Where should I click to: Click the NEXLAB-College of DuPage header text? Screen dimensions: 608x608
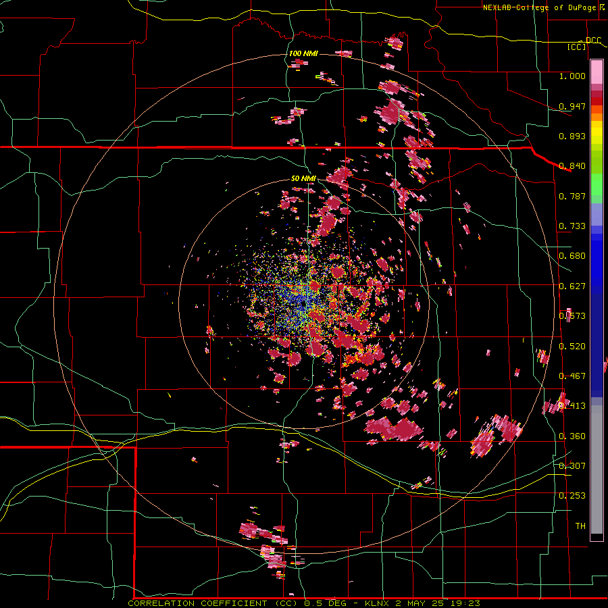pyautogui.click(x=539, y=7)
